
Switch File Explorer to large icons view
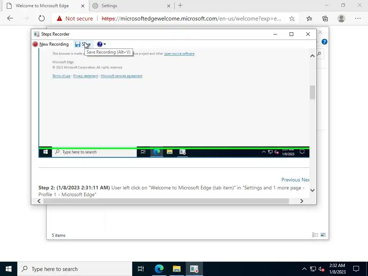point(323,235)
